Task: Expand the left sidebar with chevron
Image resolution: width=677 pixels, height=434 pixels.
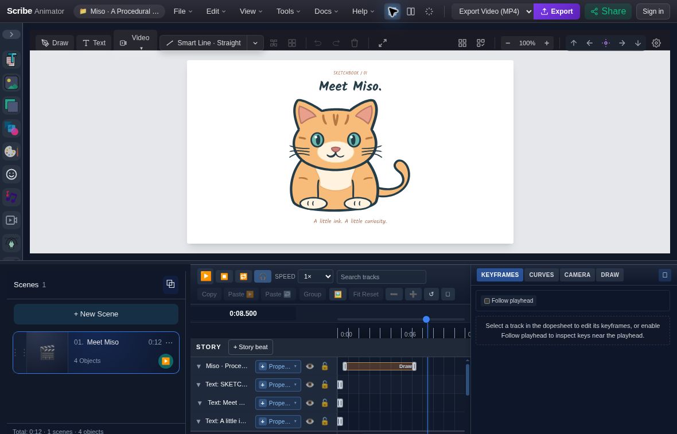Action: tap(11, 34)
